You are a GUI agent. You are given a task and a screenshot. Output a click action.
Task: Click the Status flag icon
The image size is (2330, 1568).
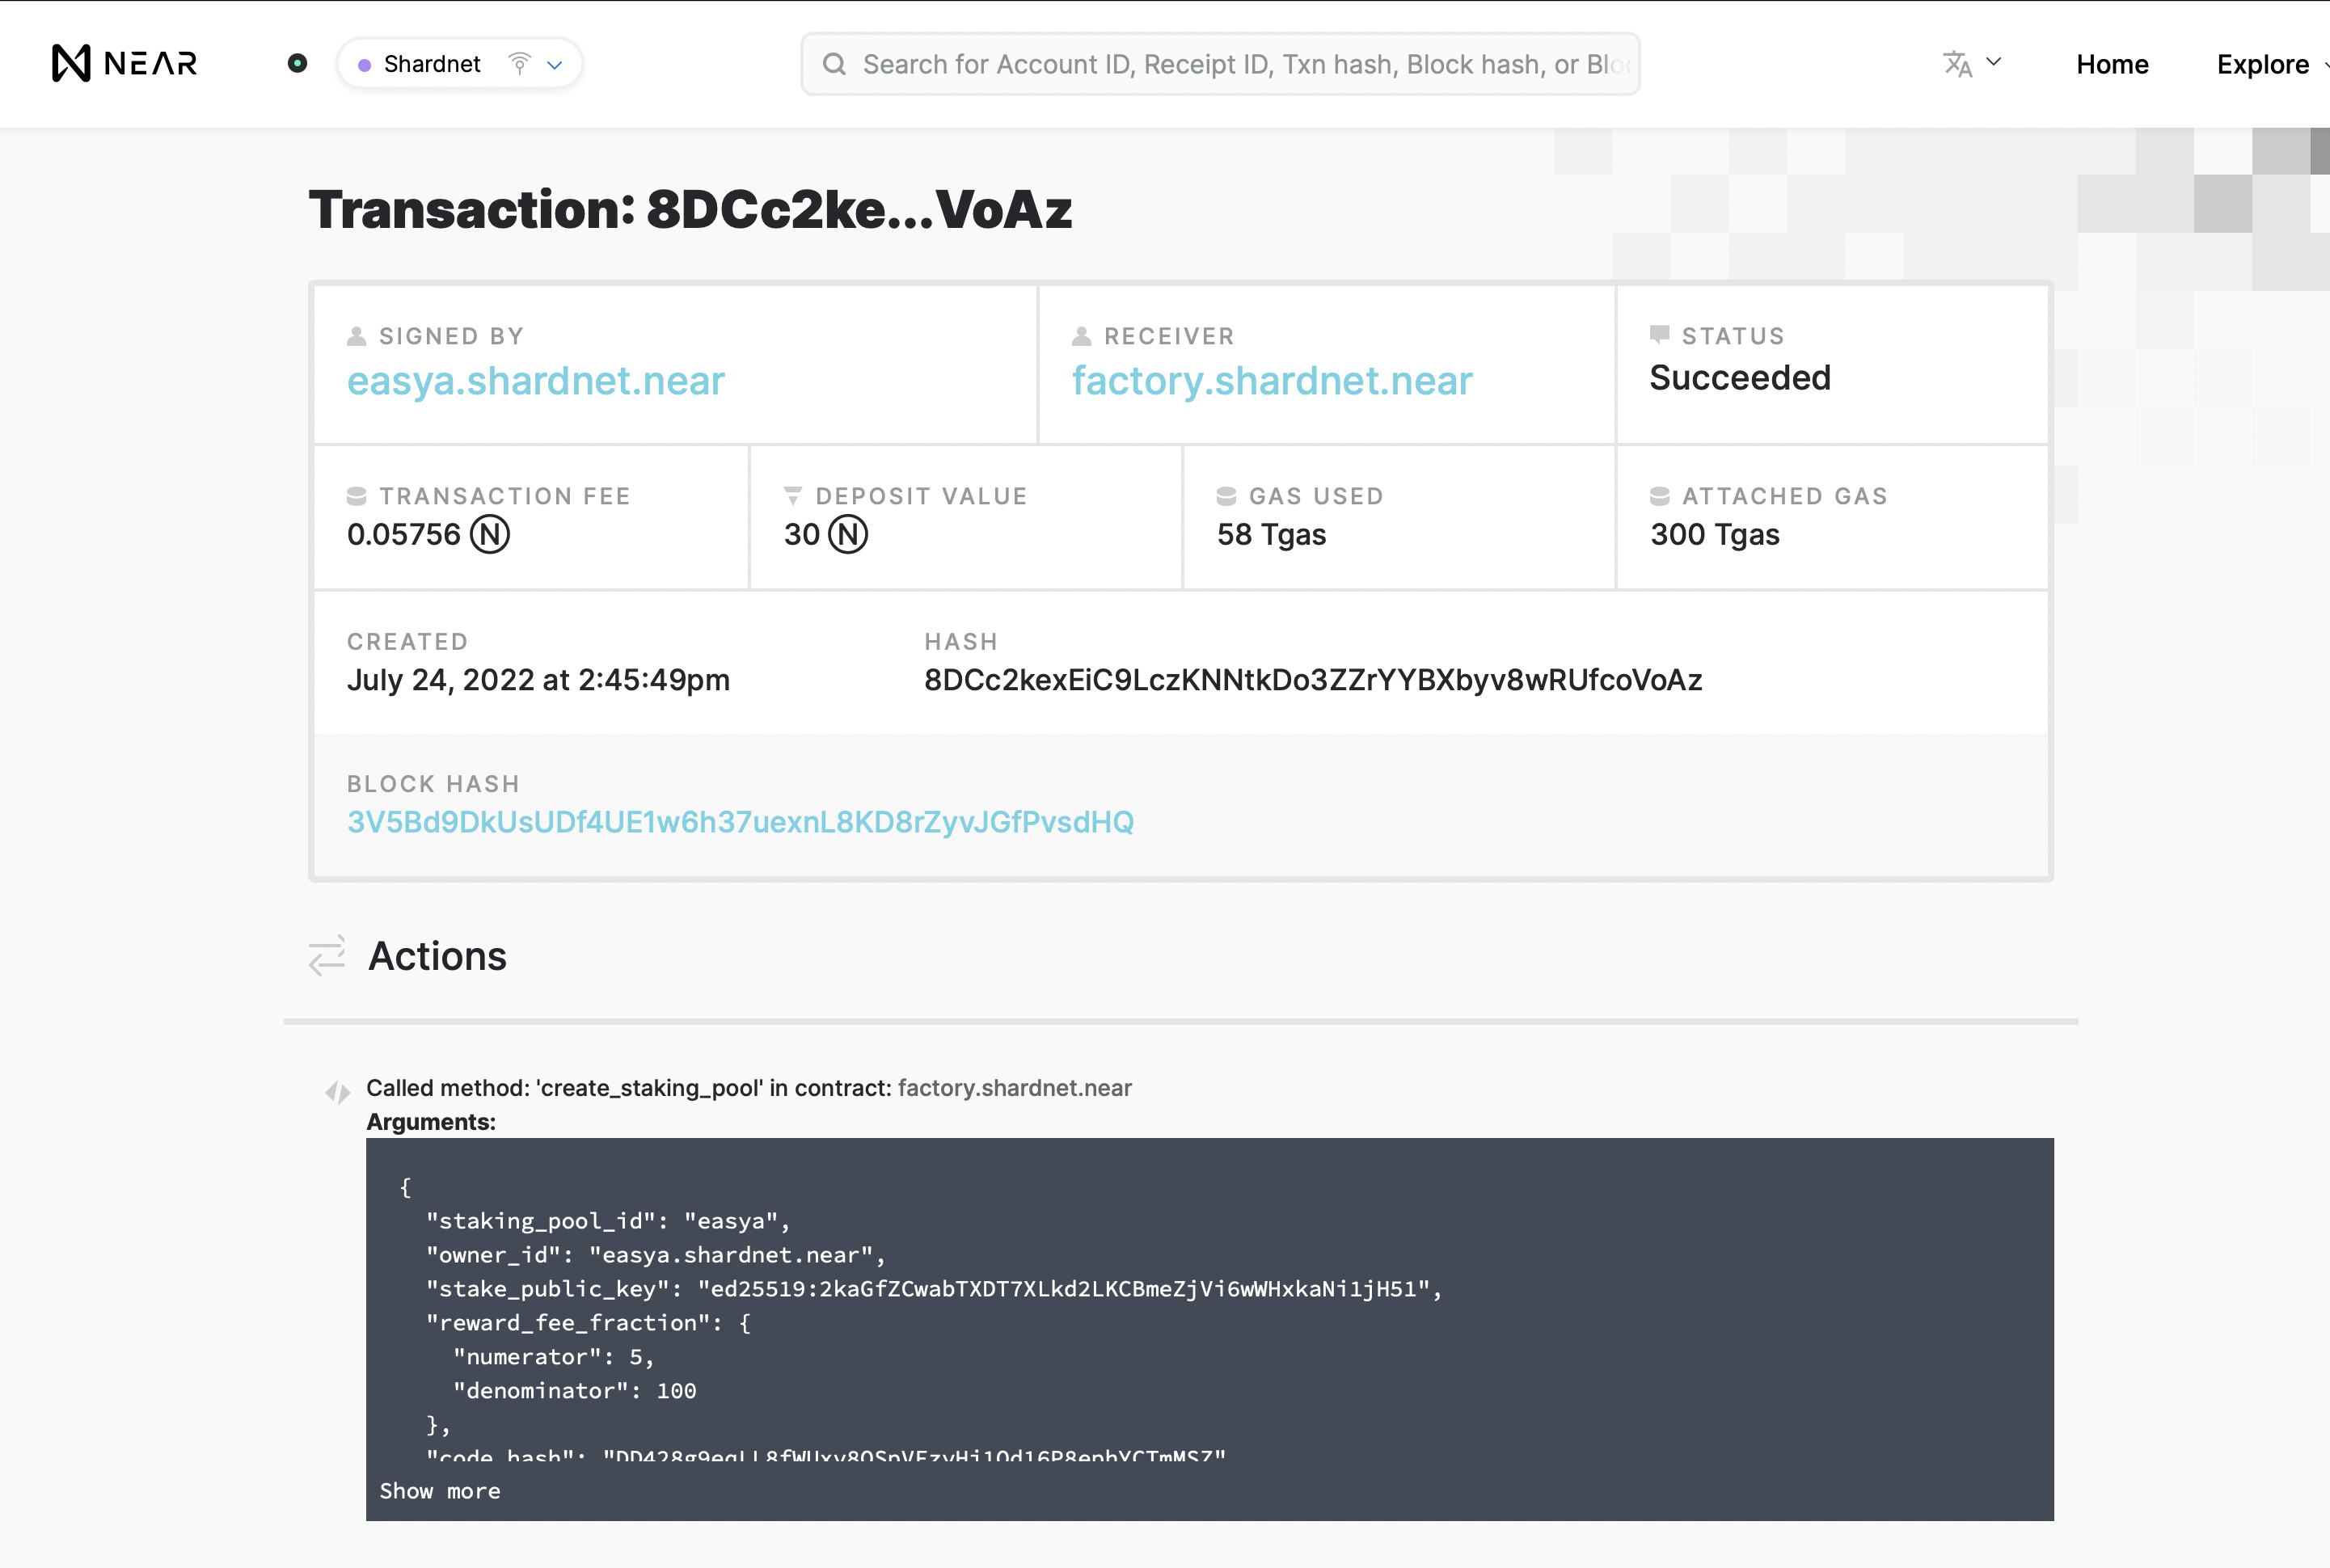[x=1659, y=335]
